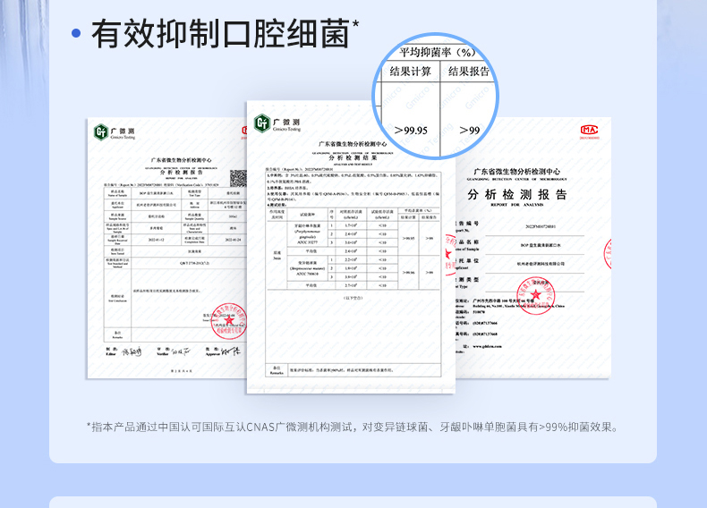707x508 pixels.
Task: Click the 结果计算 column header in the magnifier
Action: 410,72
